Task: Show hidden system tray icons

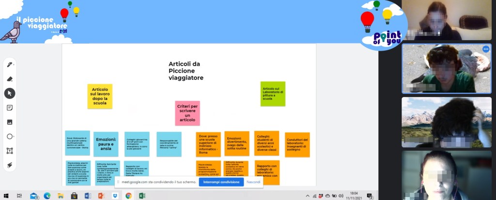Action: [x=308, y=196]
